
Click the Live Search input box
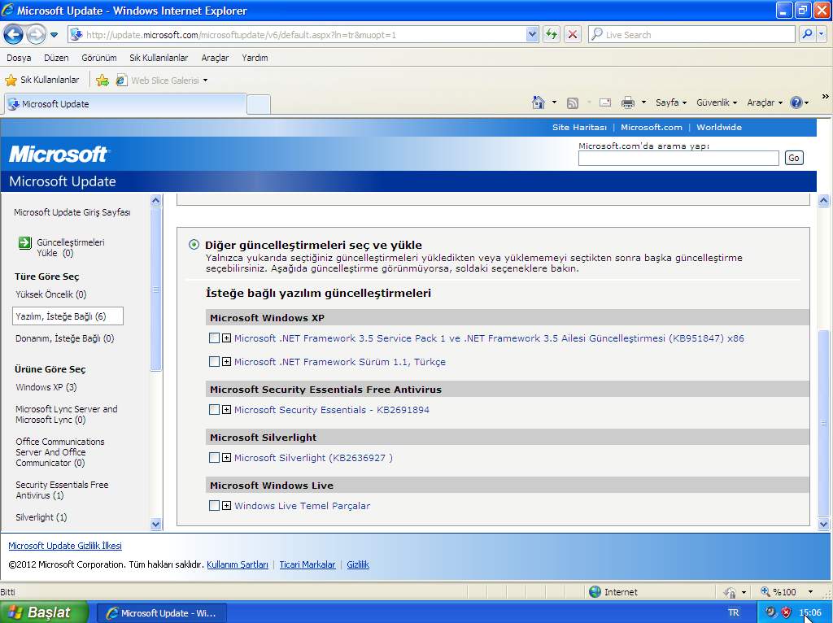click(691, 34)
